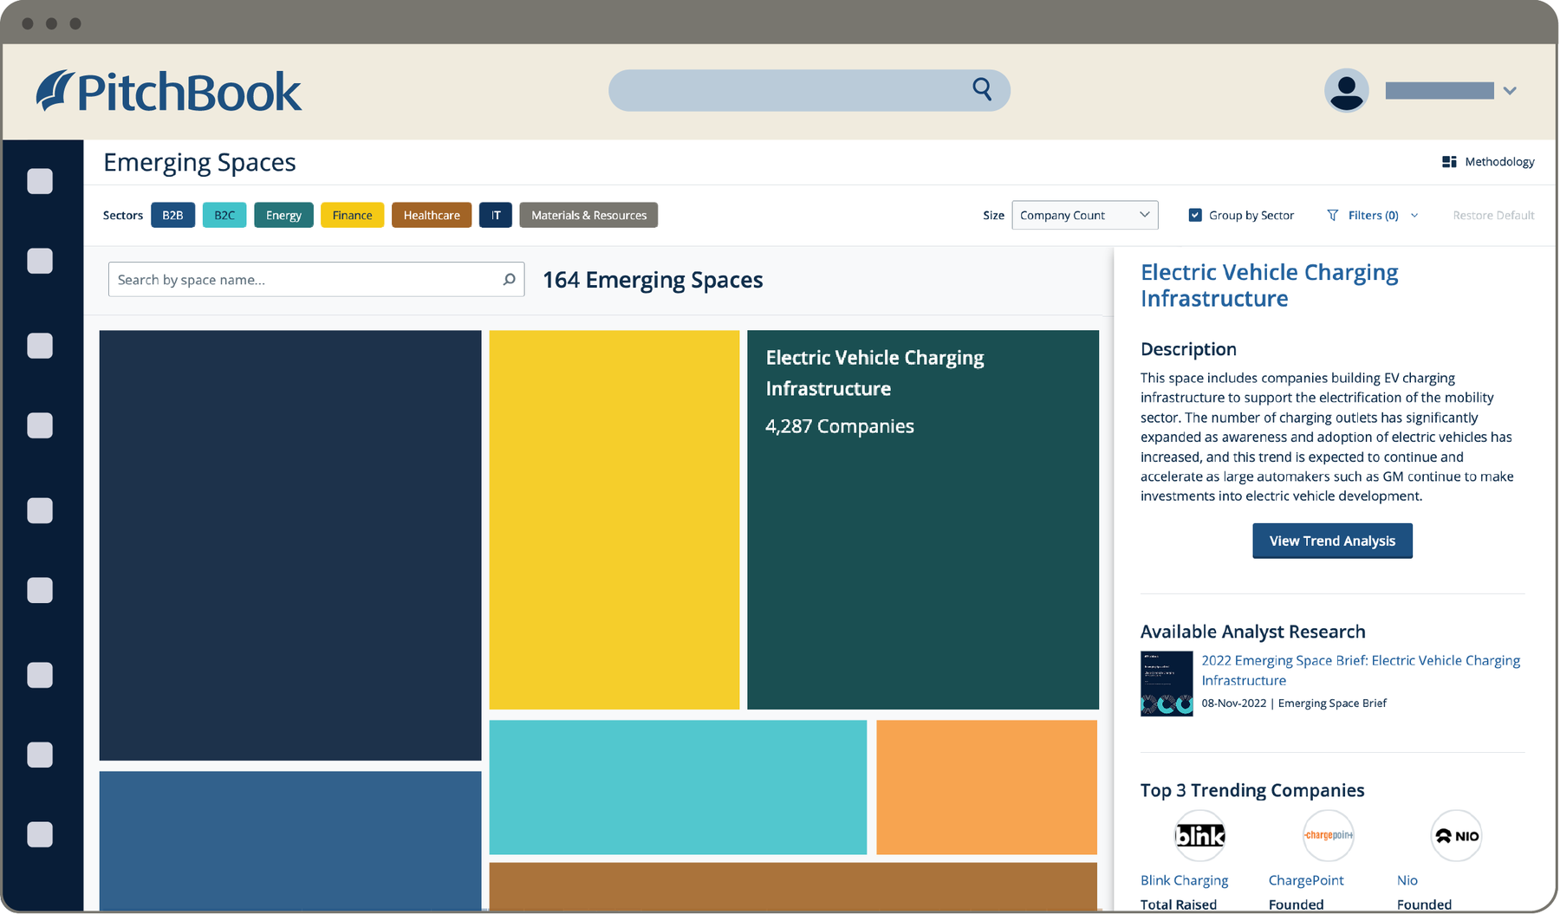Filter by the B2B sector tag
Viewport: 1560px width, 914px height.
point(172,215)
